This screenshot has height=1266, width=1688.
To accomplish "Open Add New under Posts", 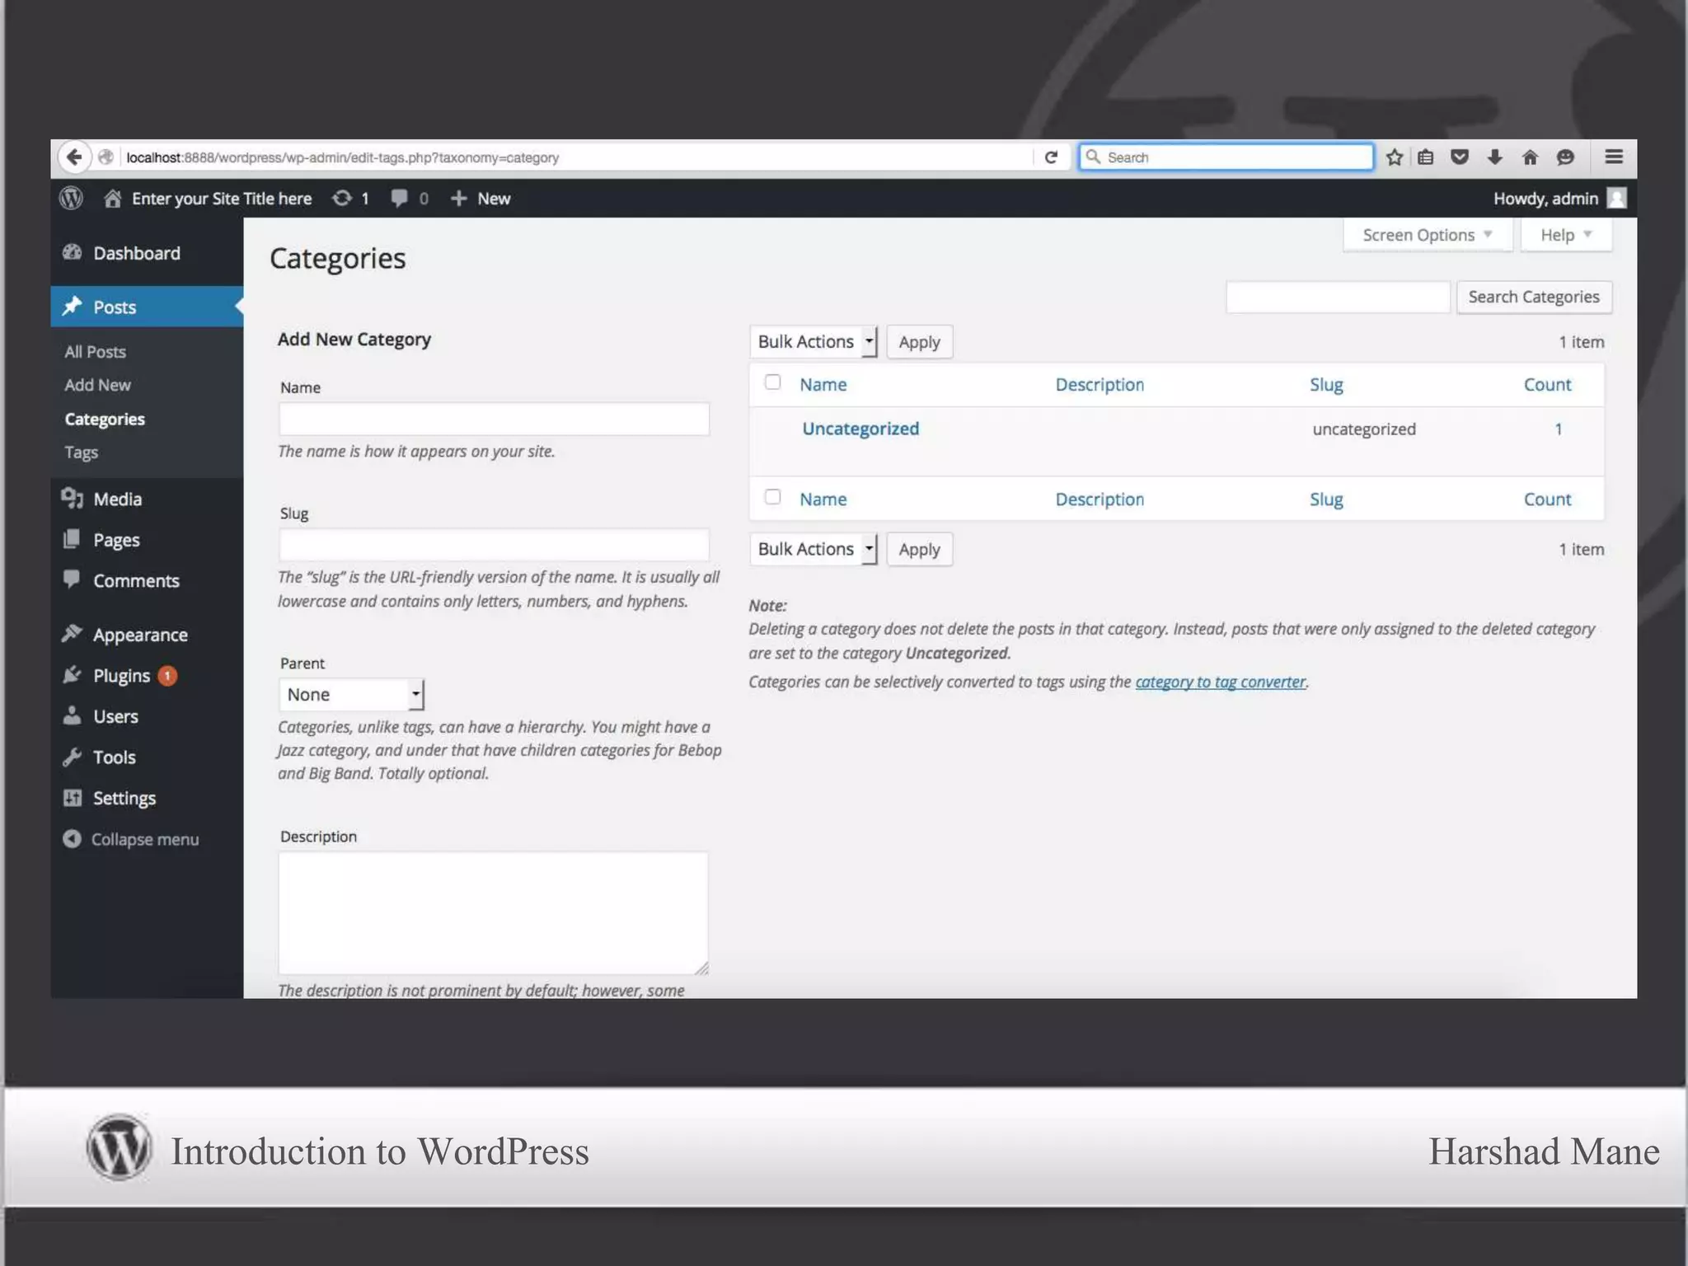I will tap(97, 385).
